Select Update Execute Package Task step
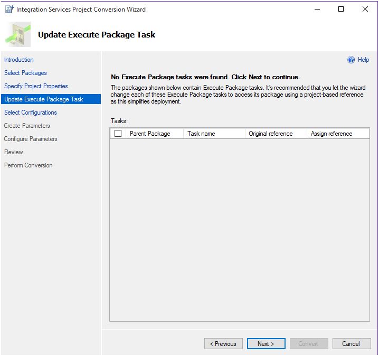This screenshot has height=356, width=379. coord(51,99)
